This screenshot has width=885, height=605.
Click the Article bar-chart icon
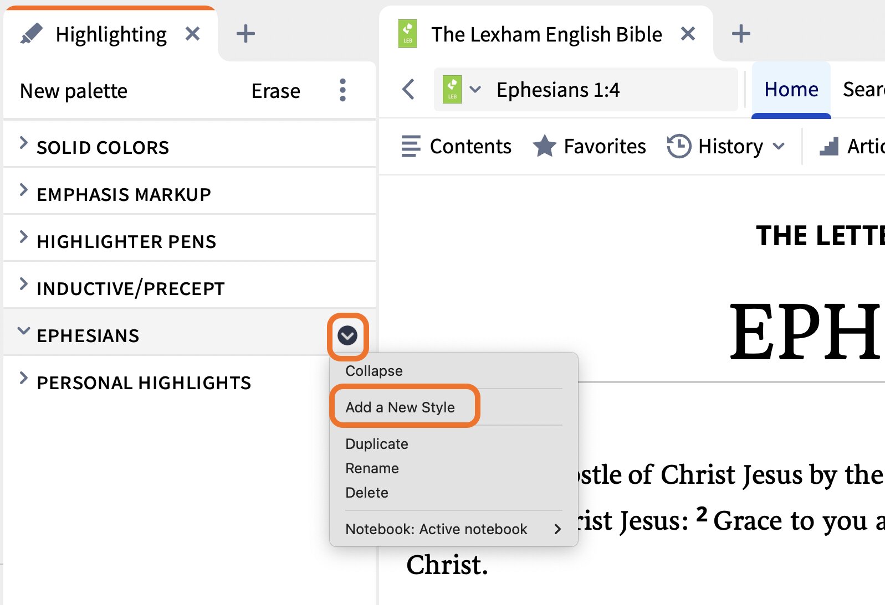coord(829,146)
